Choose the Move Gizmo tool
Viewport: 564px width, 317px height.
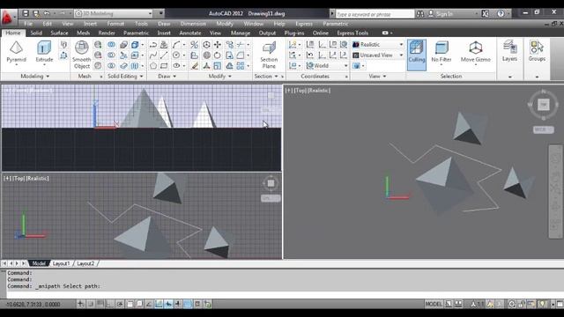click(x=476, y=52)
